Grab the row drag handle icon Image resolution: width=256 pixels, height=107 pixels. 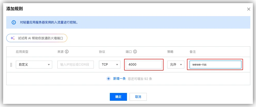(x=11, y=65)
